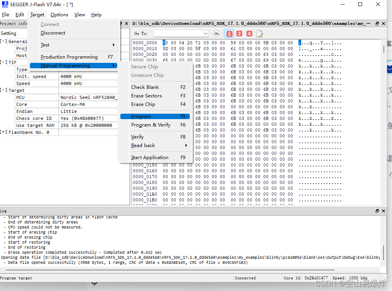Screen dimensions: 392x291
Task: Choose Check Blank from submenu
Action: (155, 87)
